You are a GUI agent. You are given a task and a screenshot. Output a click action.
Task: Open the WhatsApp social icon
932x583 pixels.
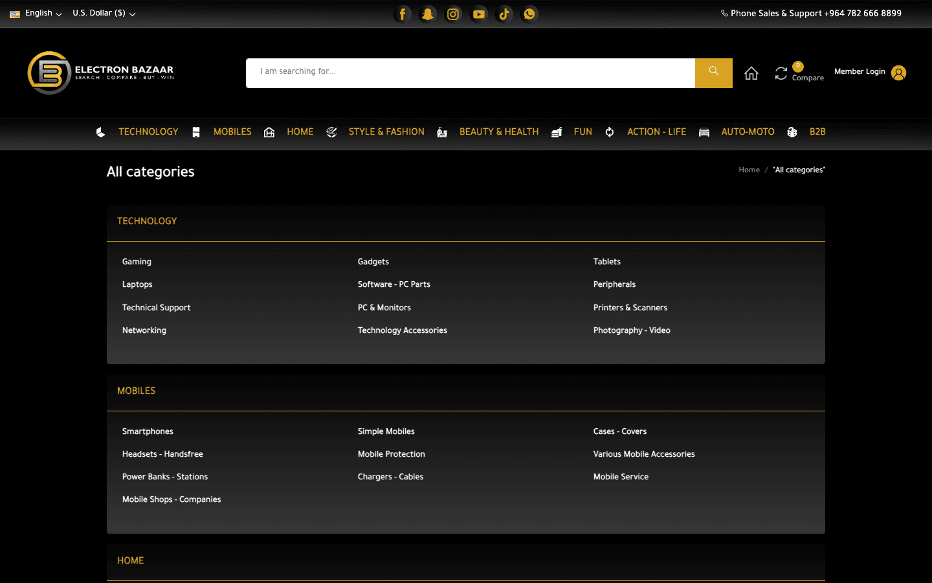[x=529, y=14]
